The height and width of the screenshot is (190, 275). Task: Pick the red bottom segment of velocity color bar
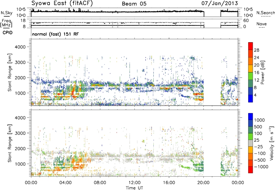[x=251, y=170]
